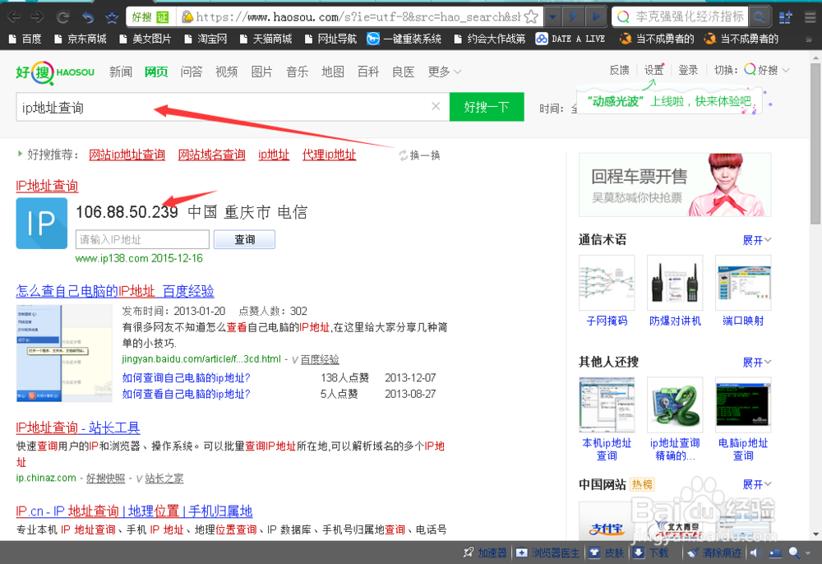Open the 一键重装系统 bookmark
The image size is (822, 564).
click(x=404, y=39)
